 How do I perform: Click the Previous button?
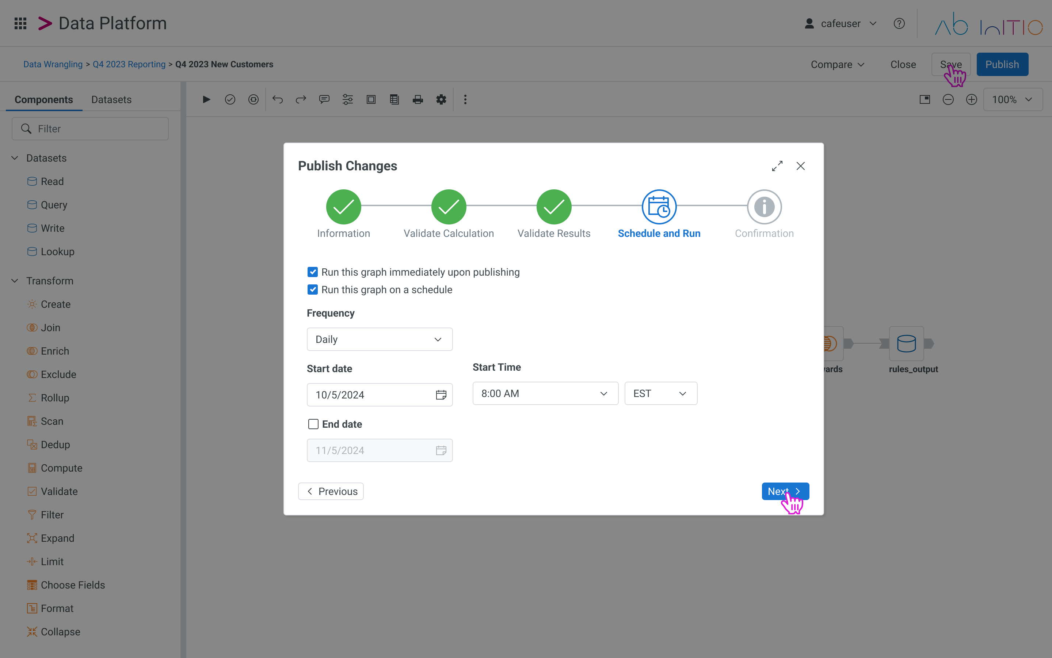tap(331, 491)
